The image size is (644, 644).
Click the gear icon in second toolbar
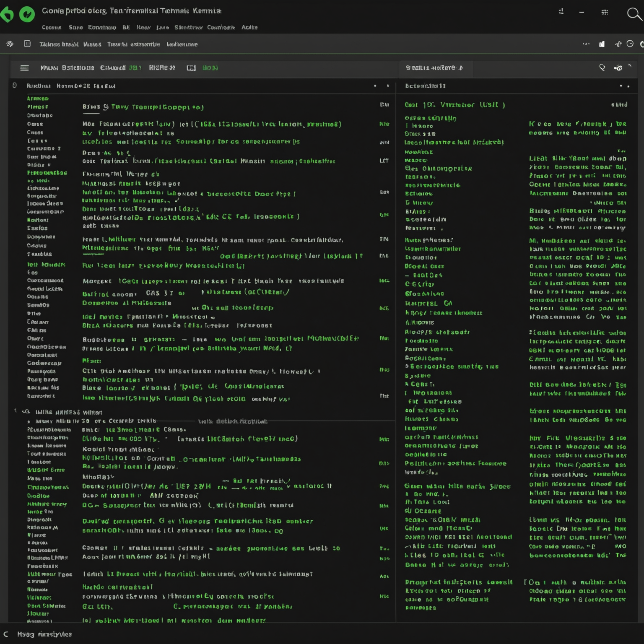(x=10, y=44)
